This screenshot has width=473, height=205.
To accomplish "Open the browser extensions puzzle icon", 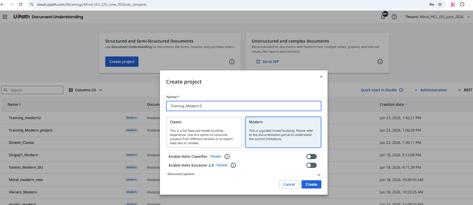I will (x=462, y=4).
